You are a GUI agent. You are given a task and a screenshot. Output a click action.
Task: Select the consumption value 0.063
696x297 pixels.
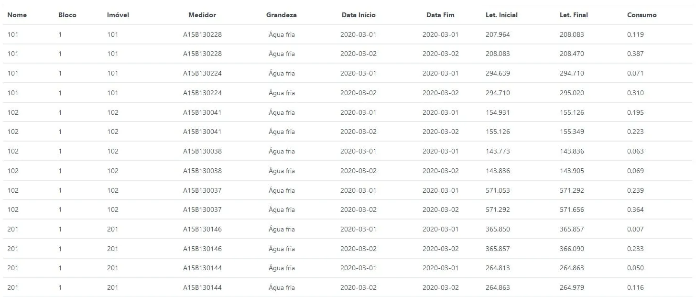tap(635, 151)
